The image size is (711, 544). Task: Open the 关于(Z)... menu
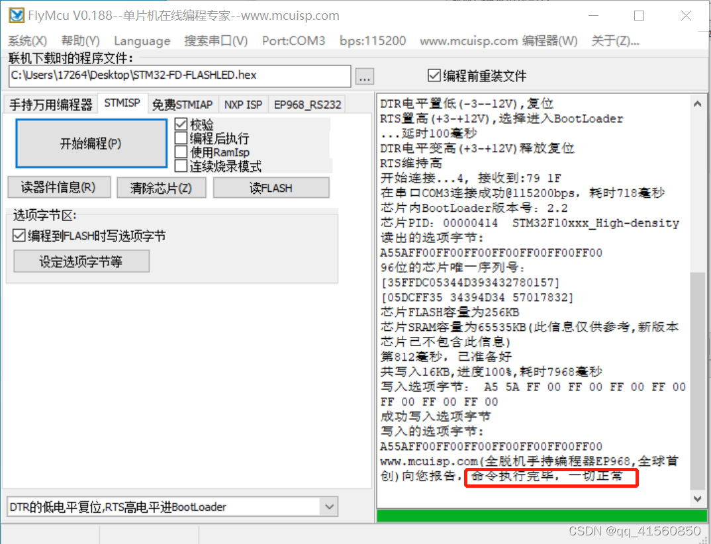pyautogui.click(x=615, y=41)
